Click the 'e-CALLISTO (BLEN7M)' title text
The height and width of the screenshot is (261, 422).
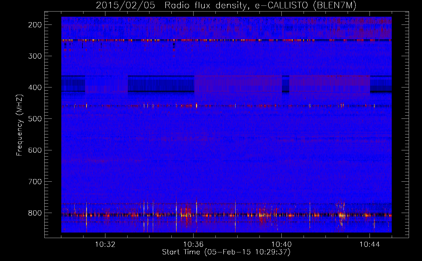click(305, 5)
